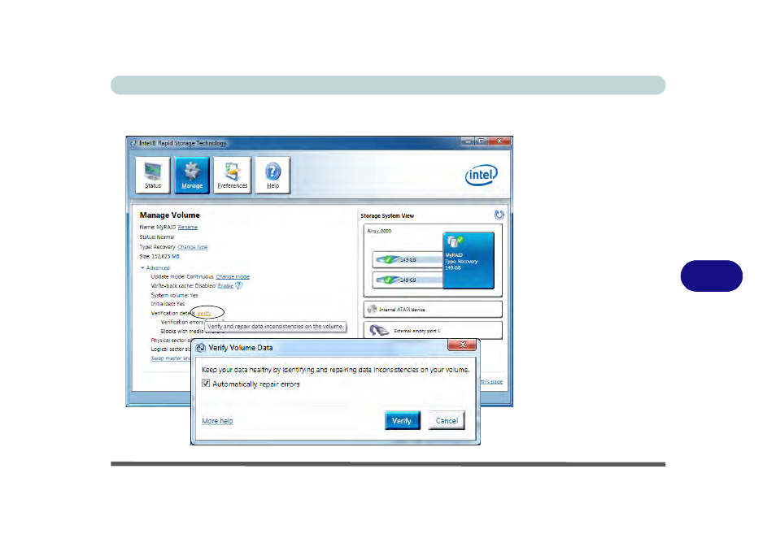This screenshot has width=776, height=547.
Task: Click the Array_0000 label
Action: pos(379,231)
